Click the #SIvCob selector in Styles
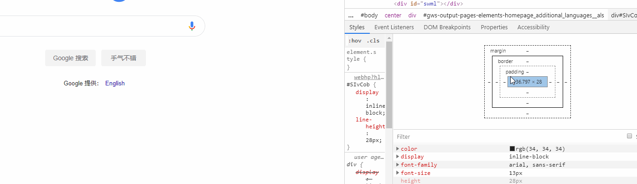Viewport: 637px width, 184px height. pos(358,84)
